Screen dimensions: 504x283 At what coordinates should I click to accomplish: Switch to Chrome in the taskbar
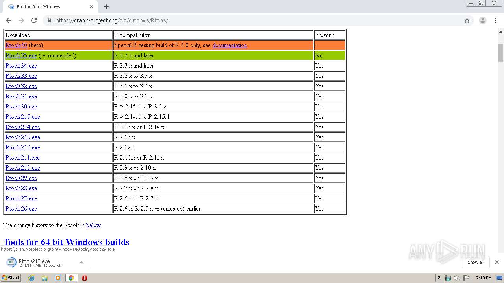click(x=71, y=278)
